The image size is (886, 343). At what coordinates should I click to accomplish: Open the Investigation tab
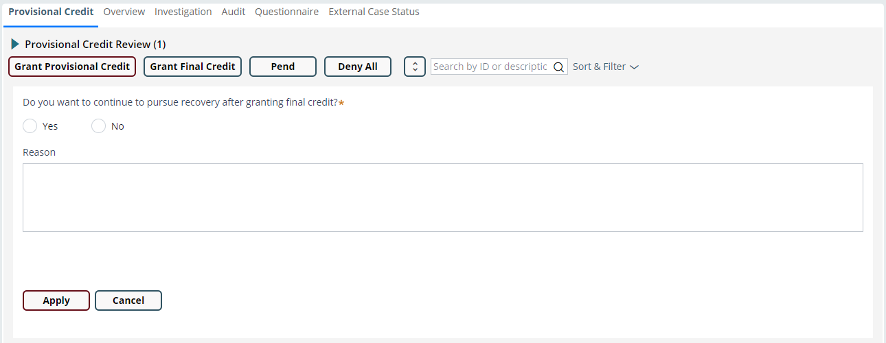[183, 12]
